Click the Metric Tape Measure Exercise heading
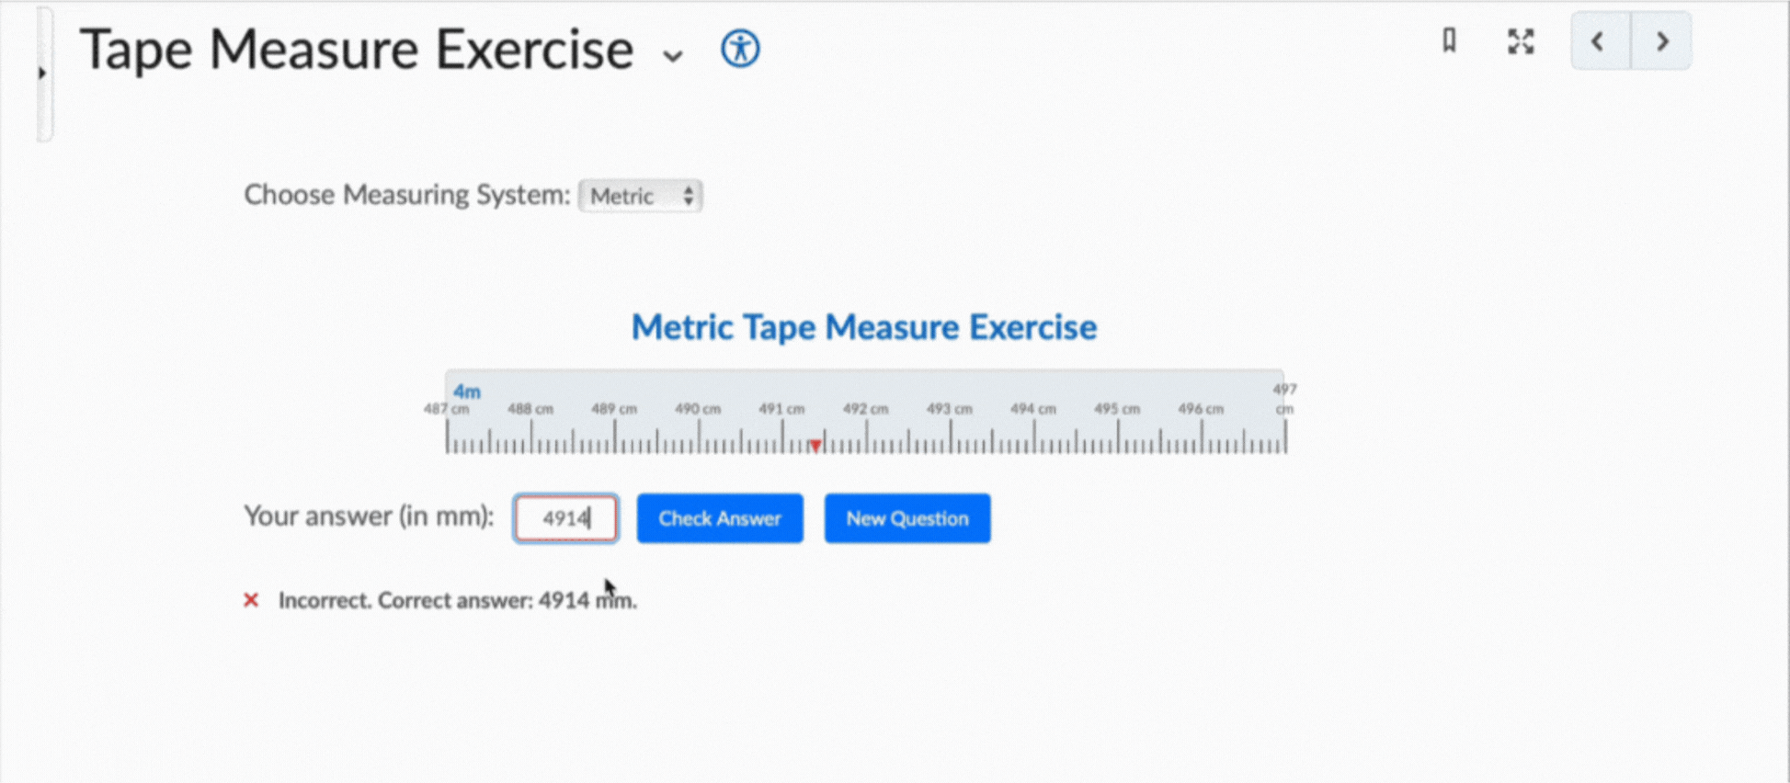This screenshot has height=783, width=1790. pyautogui.click(x=863, y=327)
